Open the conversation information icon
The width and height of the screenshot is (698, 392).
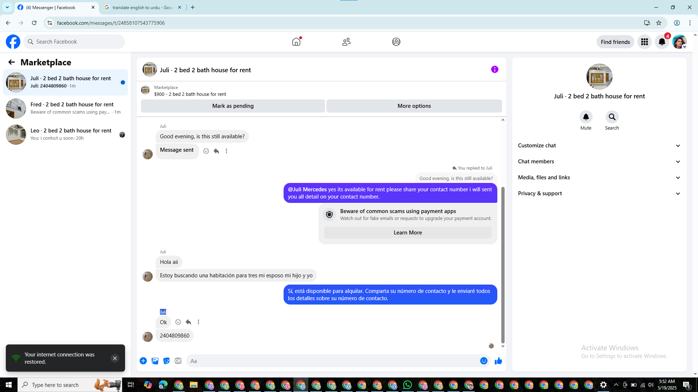click(495, 69)
